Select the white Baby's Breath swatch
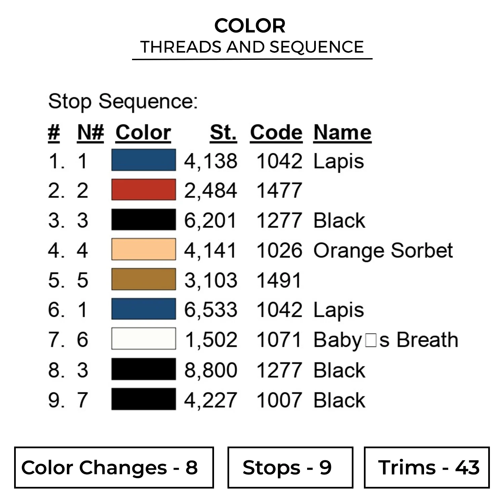The image size is (504, 504). click(x=143, y=339)
